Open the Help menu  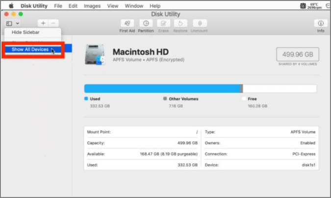pos(155,6)
